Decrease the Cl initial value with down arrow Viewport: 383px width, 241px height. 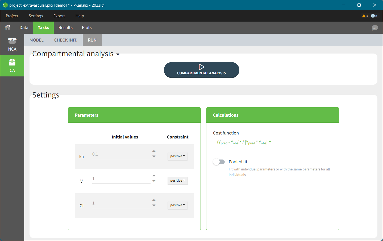154,206
